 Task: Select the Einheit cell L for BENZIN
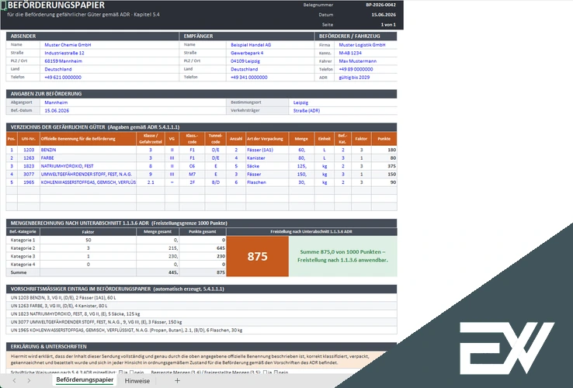[324, 150]
